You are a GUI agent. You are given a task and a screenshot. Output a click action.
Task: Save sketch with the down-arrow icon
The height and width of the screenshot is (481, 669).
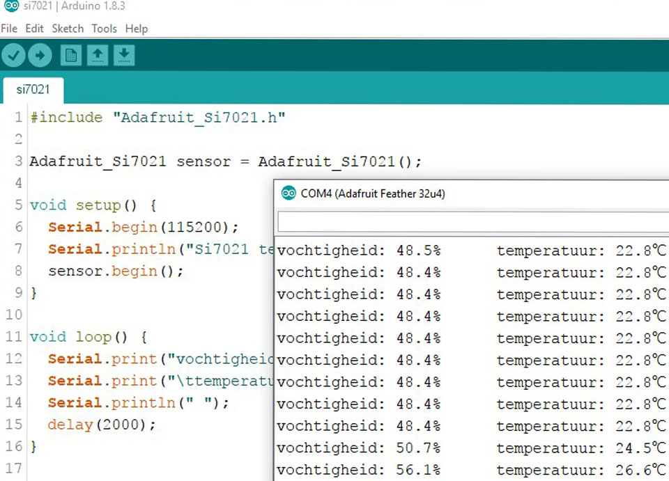(124, 56)
